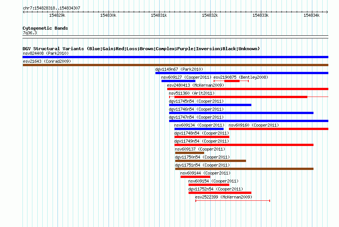The width and height of the screenshot is (339, 227).
Task: Click the 154832k ruler label
Action: [x=210, y=15]
